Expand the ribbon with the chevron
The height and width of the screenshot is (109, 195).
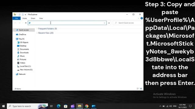[139, 18]
